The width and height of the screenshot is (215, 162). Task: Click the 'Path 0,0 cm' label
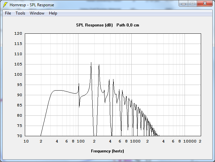(128, 25)
